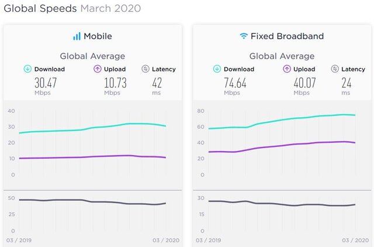Click the Fixed Broadband wifi icon
The image size is (374, 247).
coord(243,36)
